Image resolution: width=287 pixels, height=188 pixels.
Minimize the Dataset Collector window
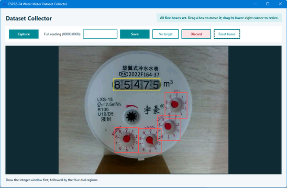tap(255, 4)
